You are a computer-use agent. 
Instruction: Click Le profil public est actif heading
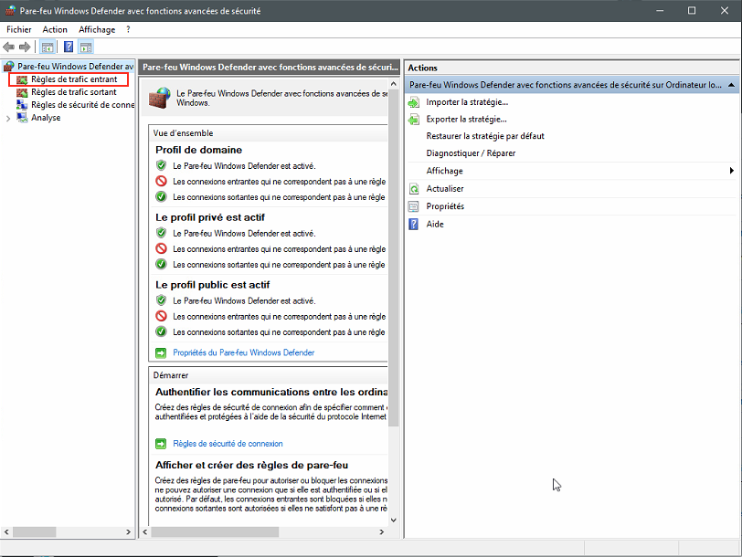tap(213, 285)
